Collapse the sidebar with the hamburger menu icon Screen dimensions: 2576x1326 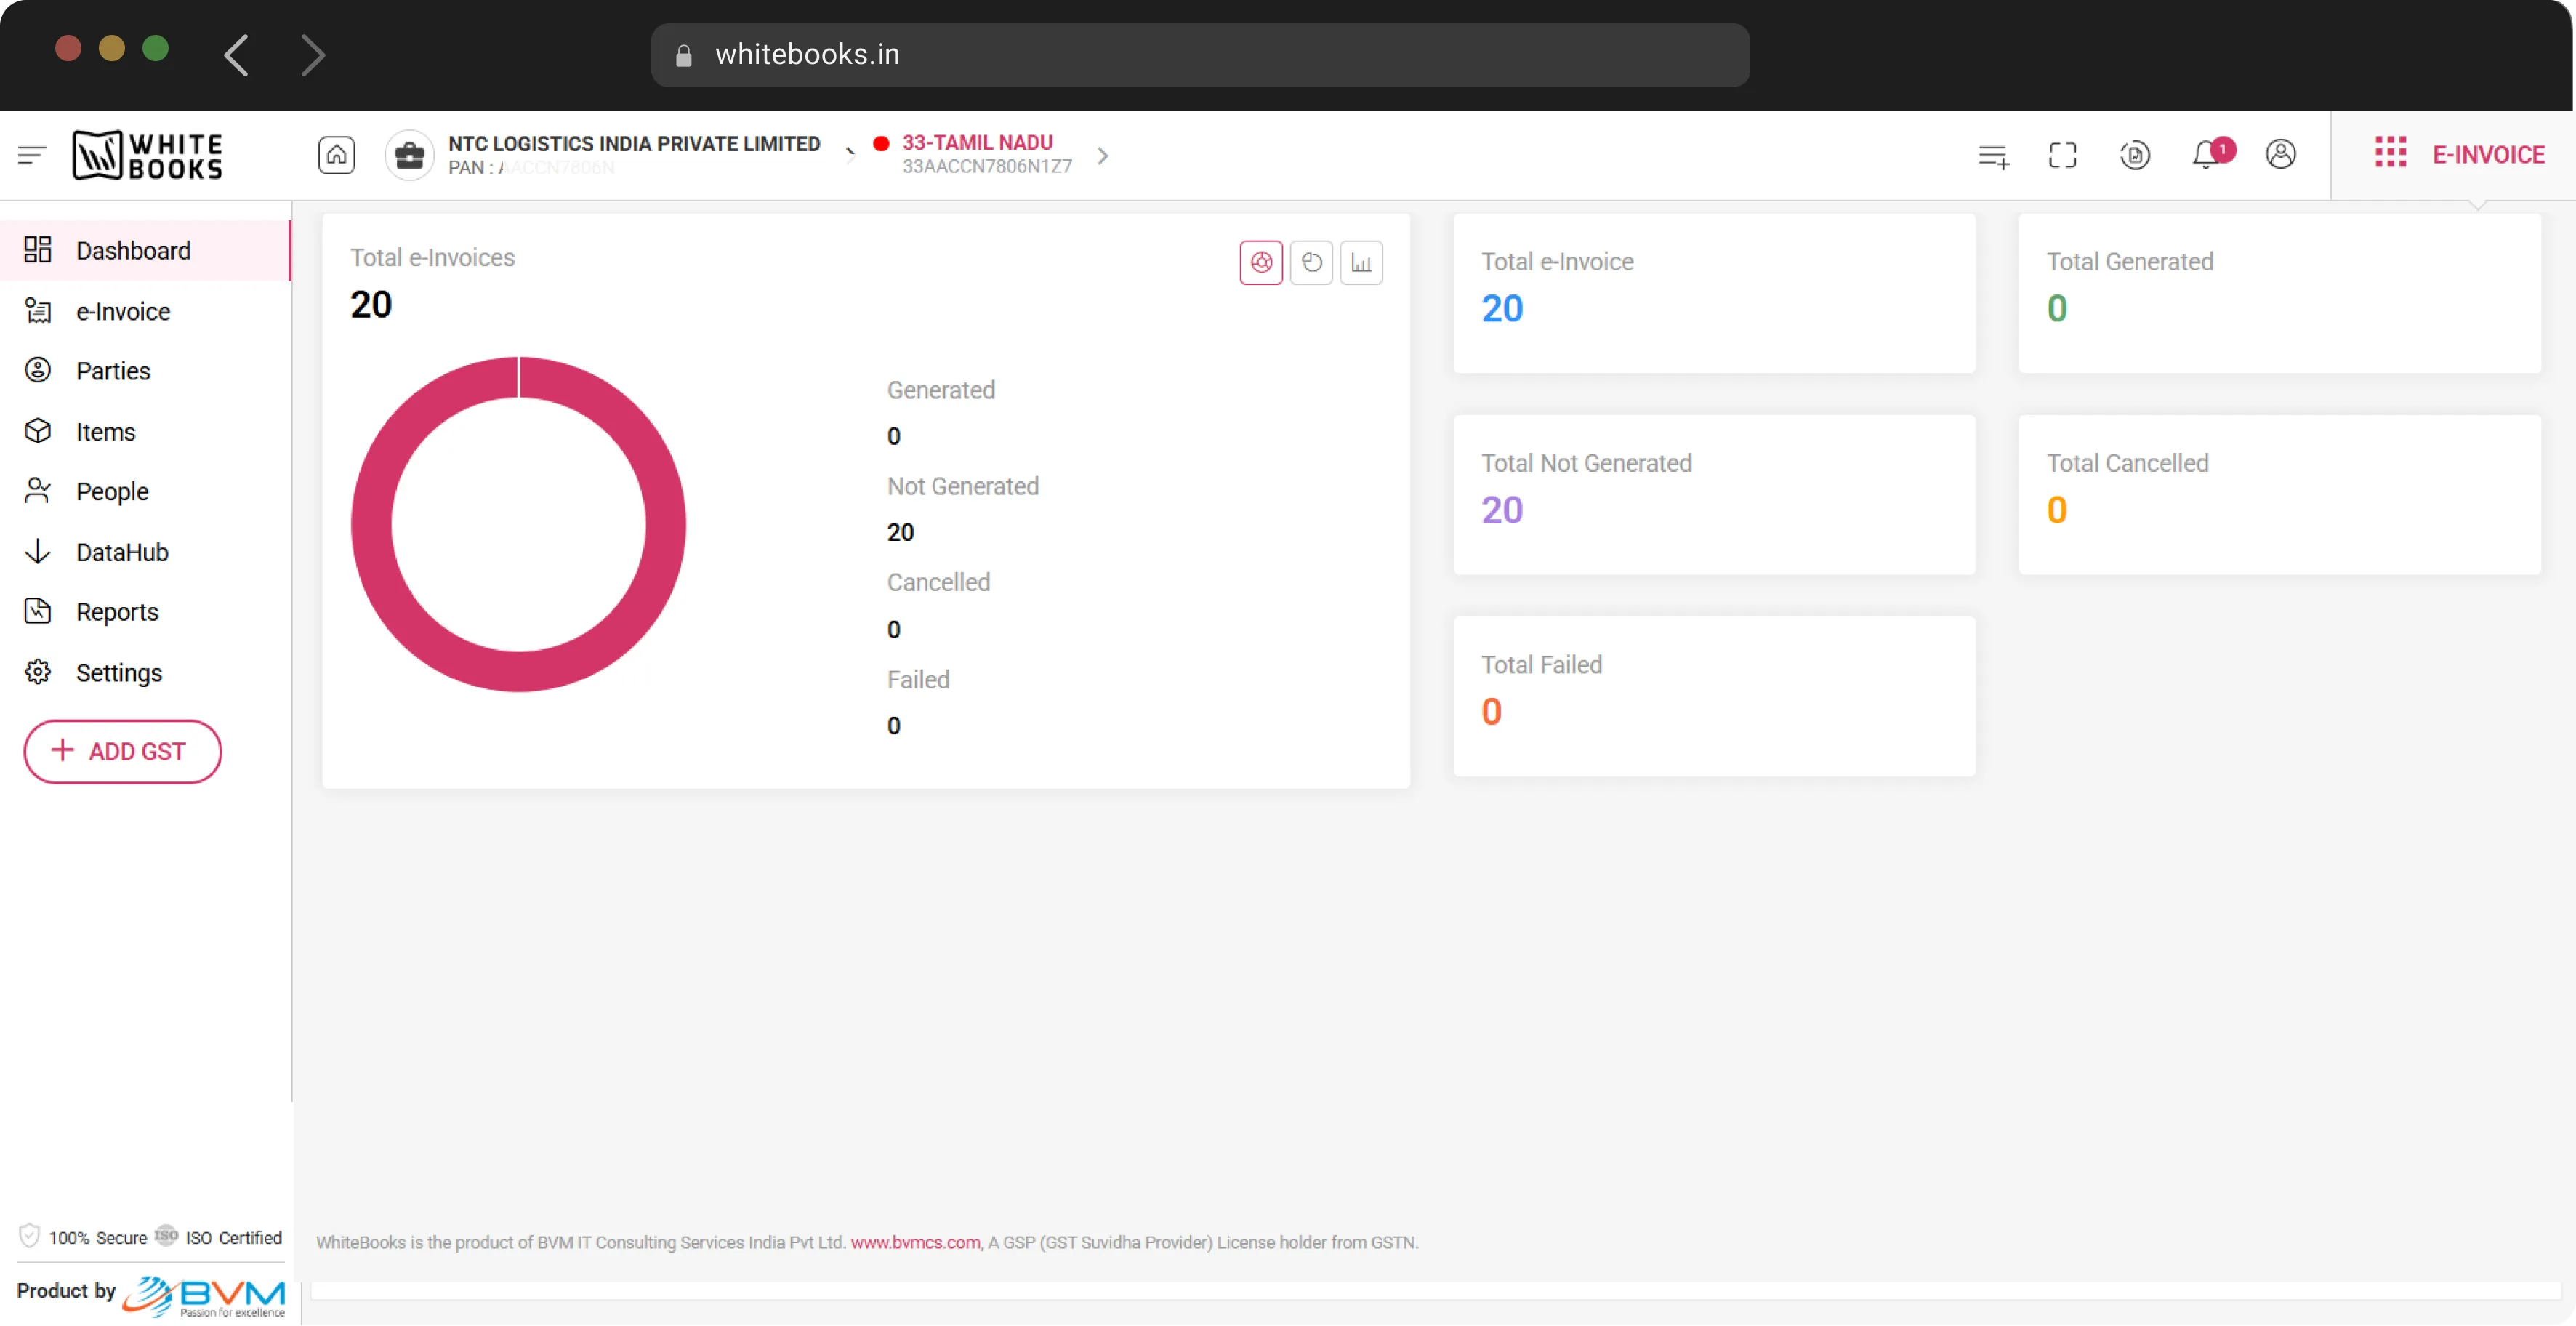(x=32, y=155)
